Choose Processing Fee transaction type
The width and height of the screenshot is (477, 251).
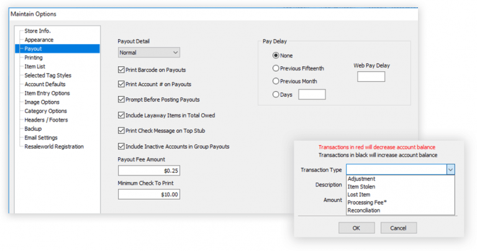point(369,203)
